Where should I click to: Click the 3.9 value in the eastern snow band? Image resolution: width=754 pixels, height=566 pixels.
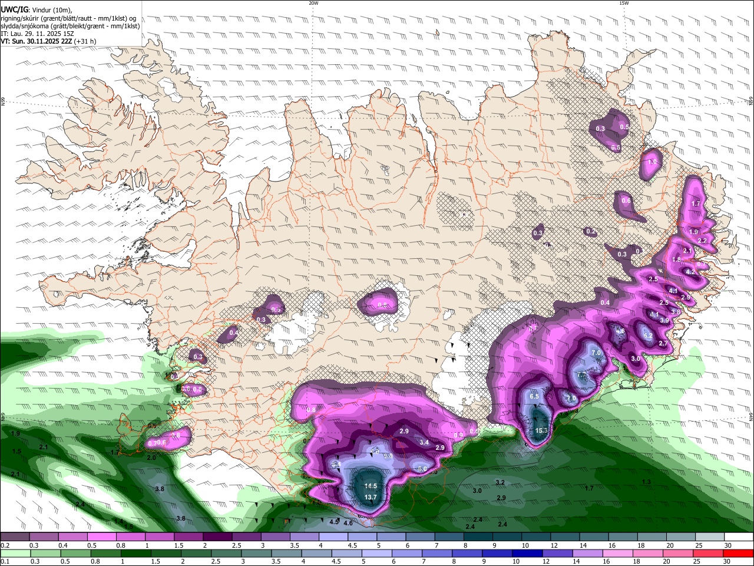click(x=664, y=320)
